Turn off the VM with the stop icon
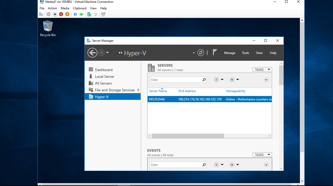 coord(55,14)
